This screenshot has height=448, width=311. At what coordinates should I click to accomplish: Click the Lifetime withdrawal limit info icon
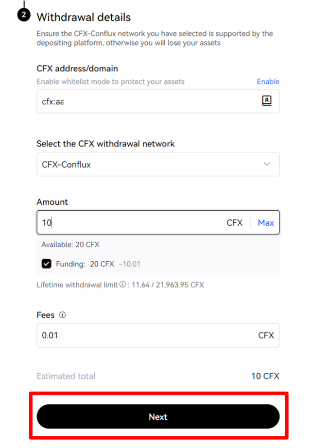coord(123,284)
